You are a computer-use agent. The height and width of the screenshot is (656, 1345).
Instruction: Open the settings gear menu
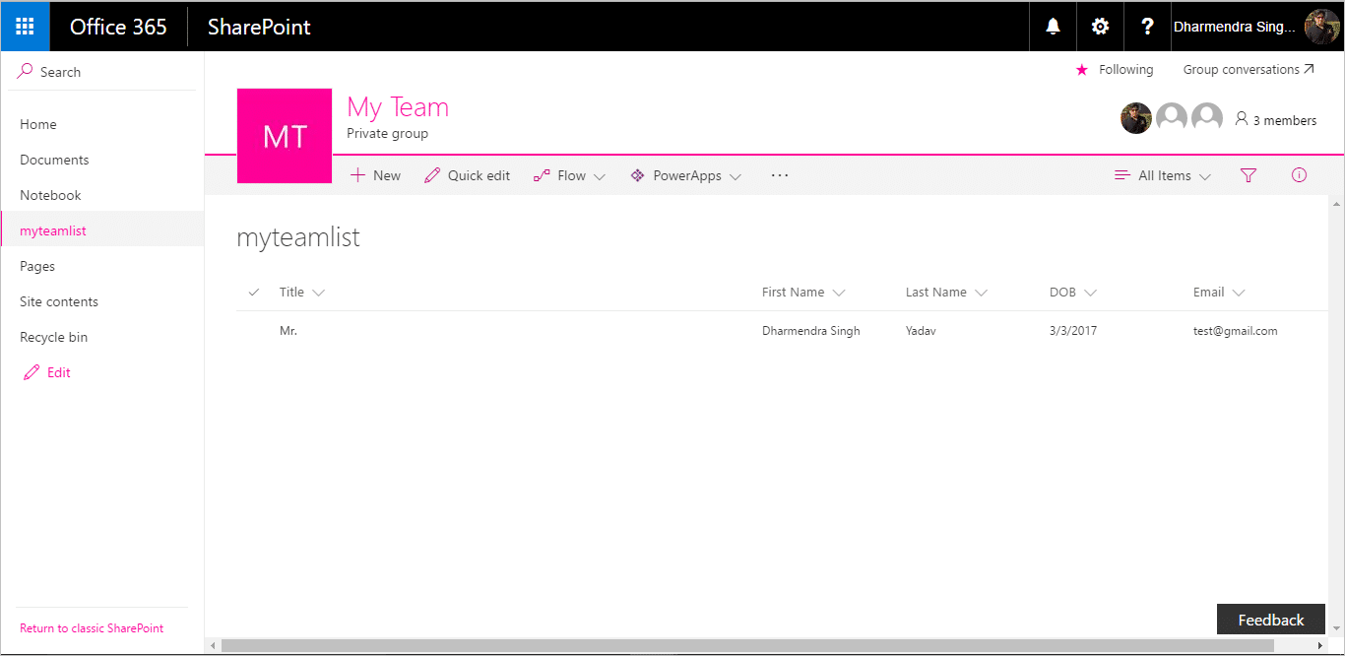pyautogui.click(x=1100, y=27)
